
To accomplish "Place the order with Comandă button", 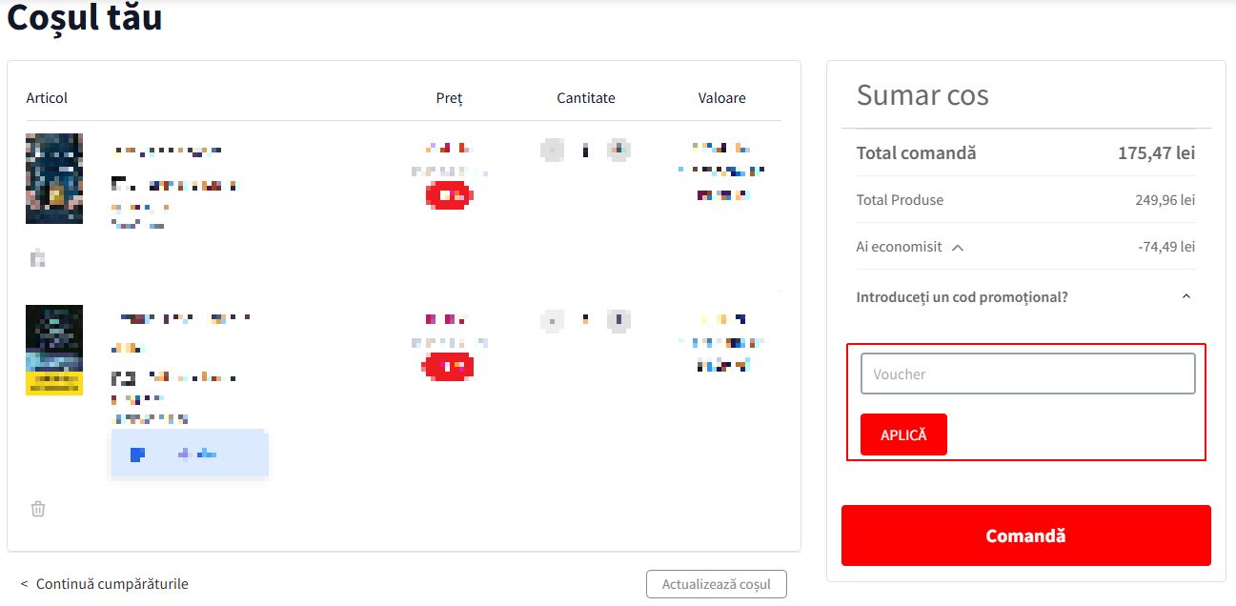I will (x=1025, y=535).
